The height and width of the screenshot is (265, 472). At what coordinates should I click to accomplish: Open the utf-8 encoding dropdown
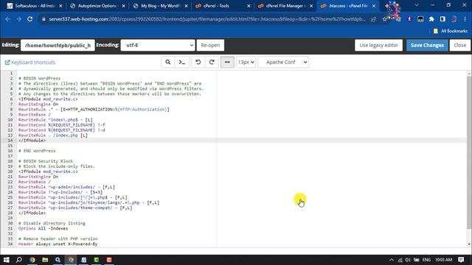point(158,45)
